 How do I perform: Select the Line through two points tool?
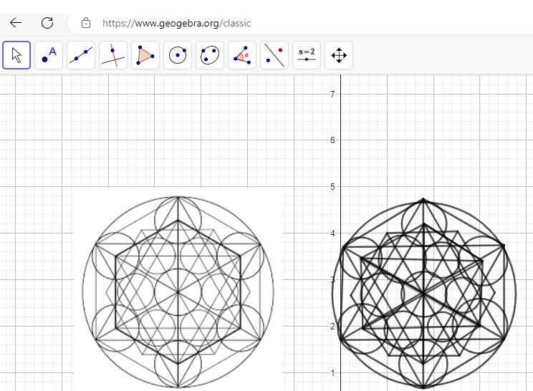(81, 55)
